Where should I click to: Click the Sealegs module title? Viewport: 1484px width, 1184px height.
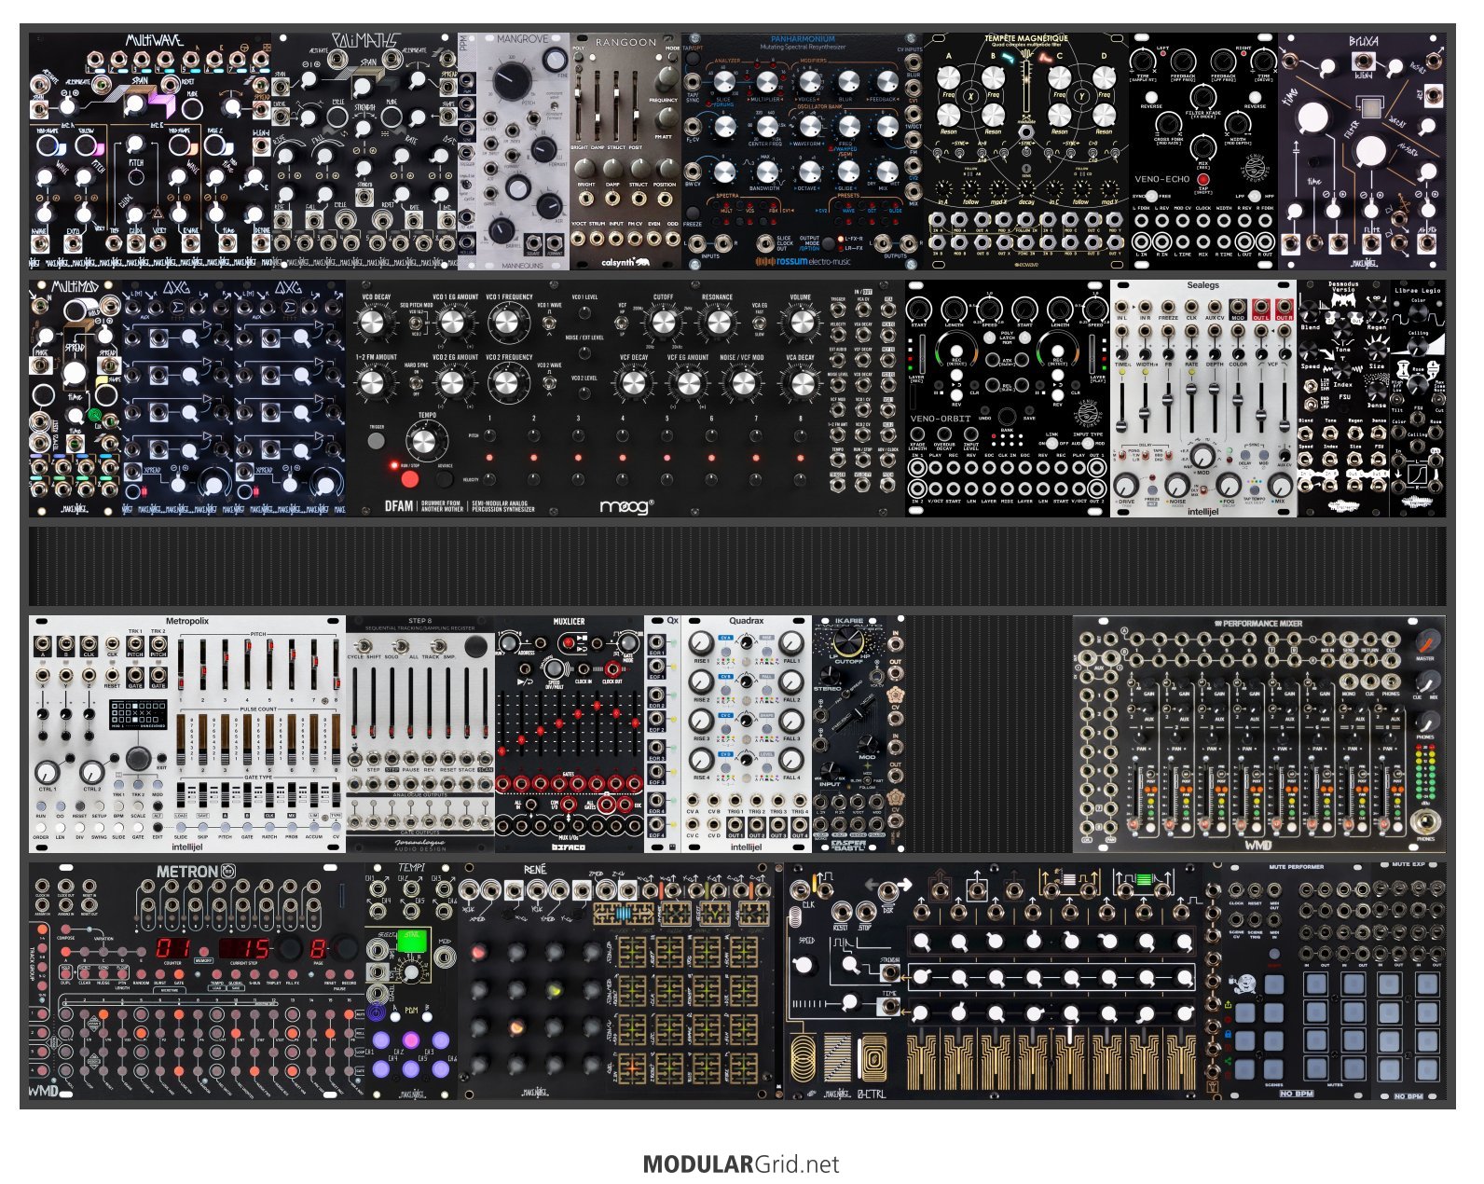point(1202,285)
